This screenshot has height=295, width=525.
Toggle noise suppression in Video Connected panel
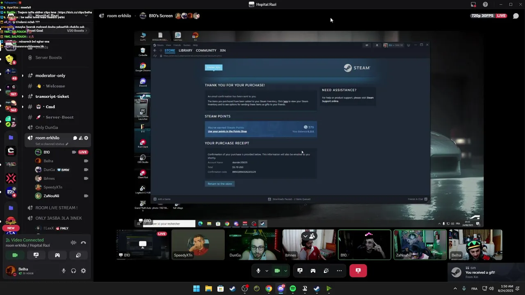(73, 243)
